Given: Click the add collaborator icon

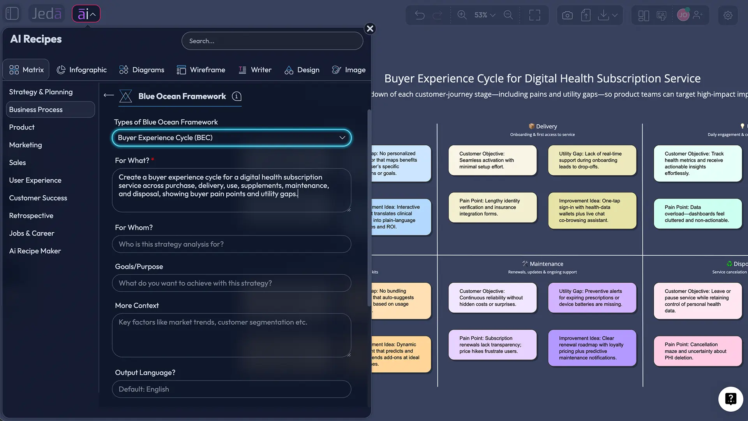Looking at the screenshot, I should click(x=698, y=15).
